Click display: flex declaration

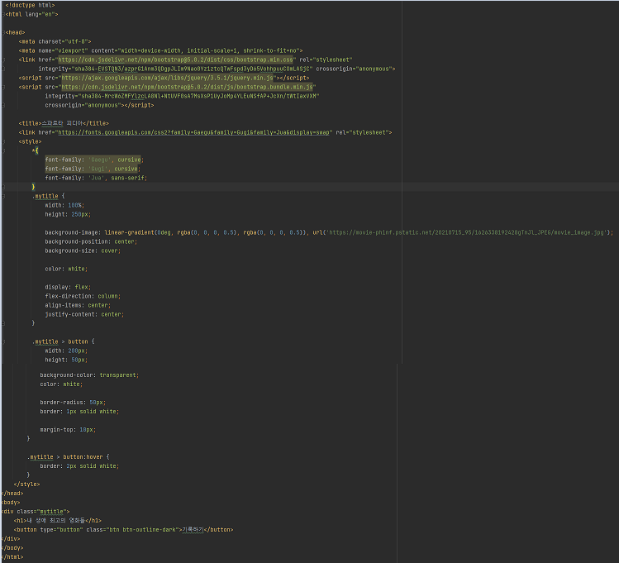(x=68, y=287)
